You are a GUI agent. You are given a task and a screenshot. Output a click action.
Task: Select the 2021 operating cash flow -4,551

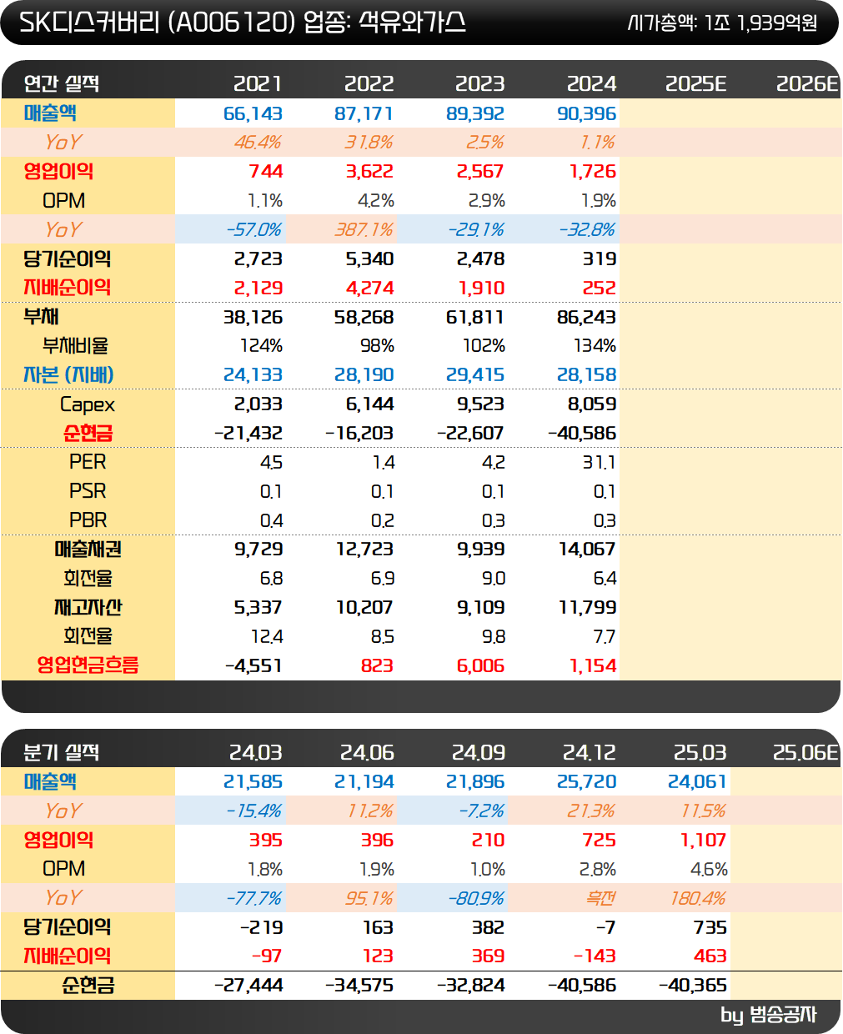pyautogui.click(x=253, y=665)
